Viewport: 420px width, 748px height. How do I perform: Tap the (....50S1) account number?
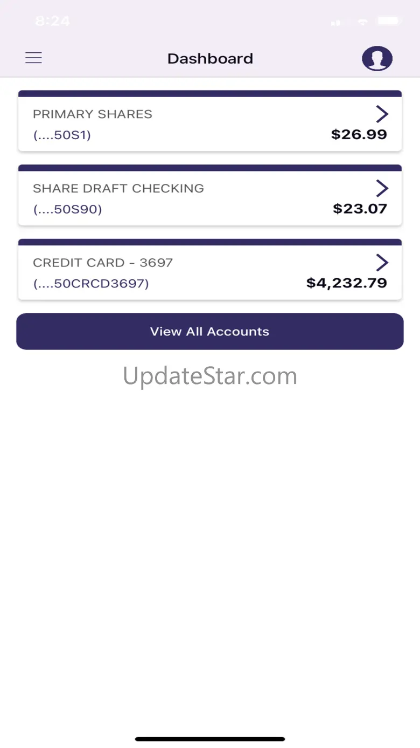click(62, 135)
